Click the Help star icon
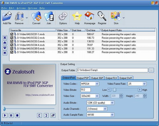Viewport: 159px width, 126px height. click(77, 17)
